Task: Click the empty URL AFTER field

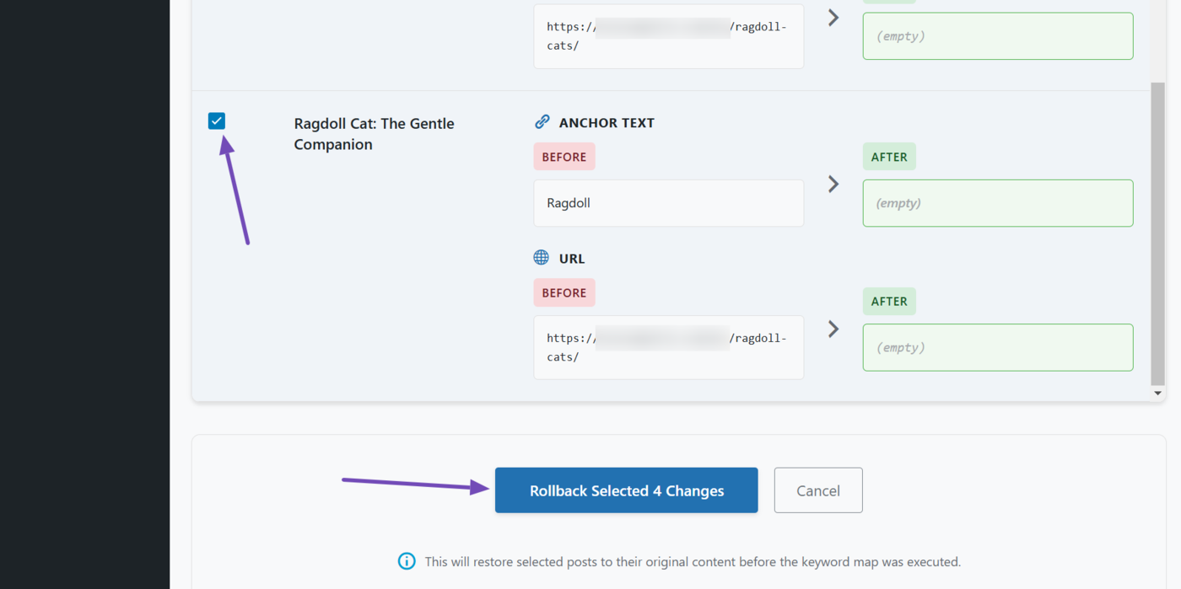Action: click(x=997, y=347)
